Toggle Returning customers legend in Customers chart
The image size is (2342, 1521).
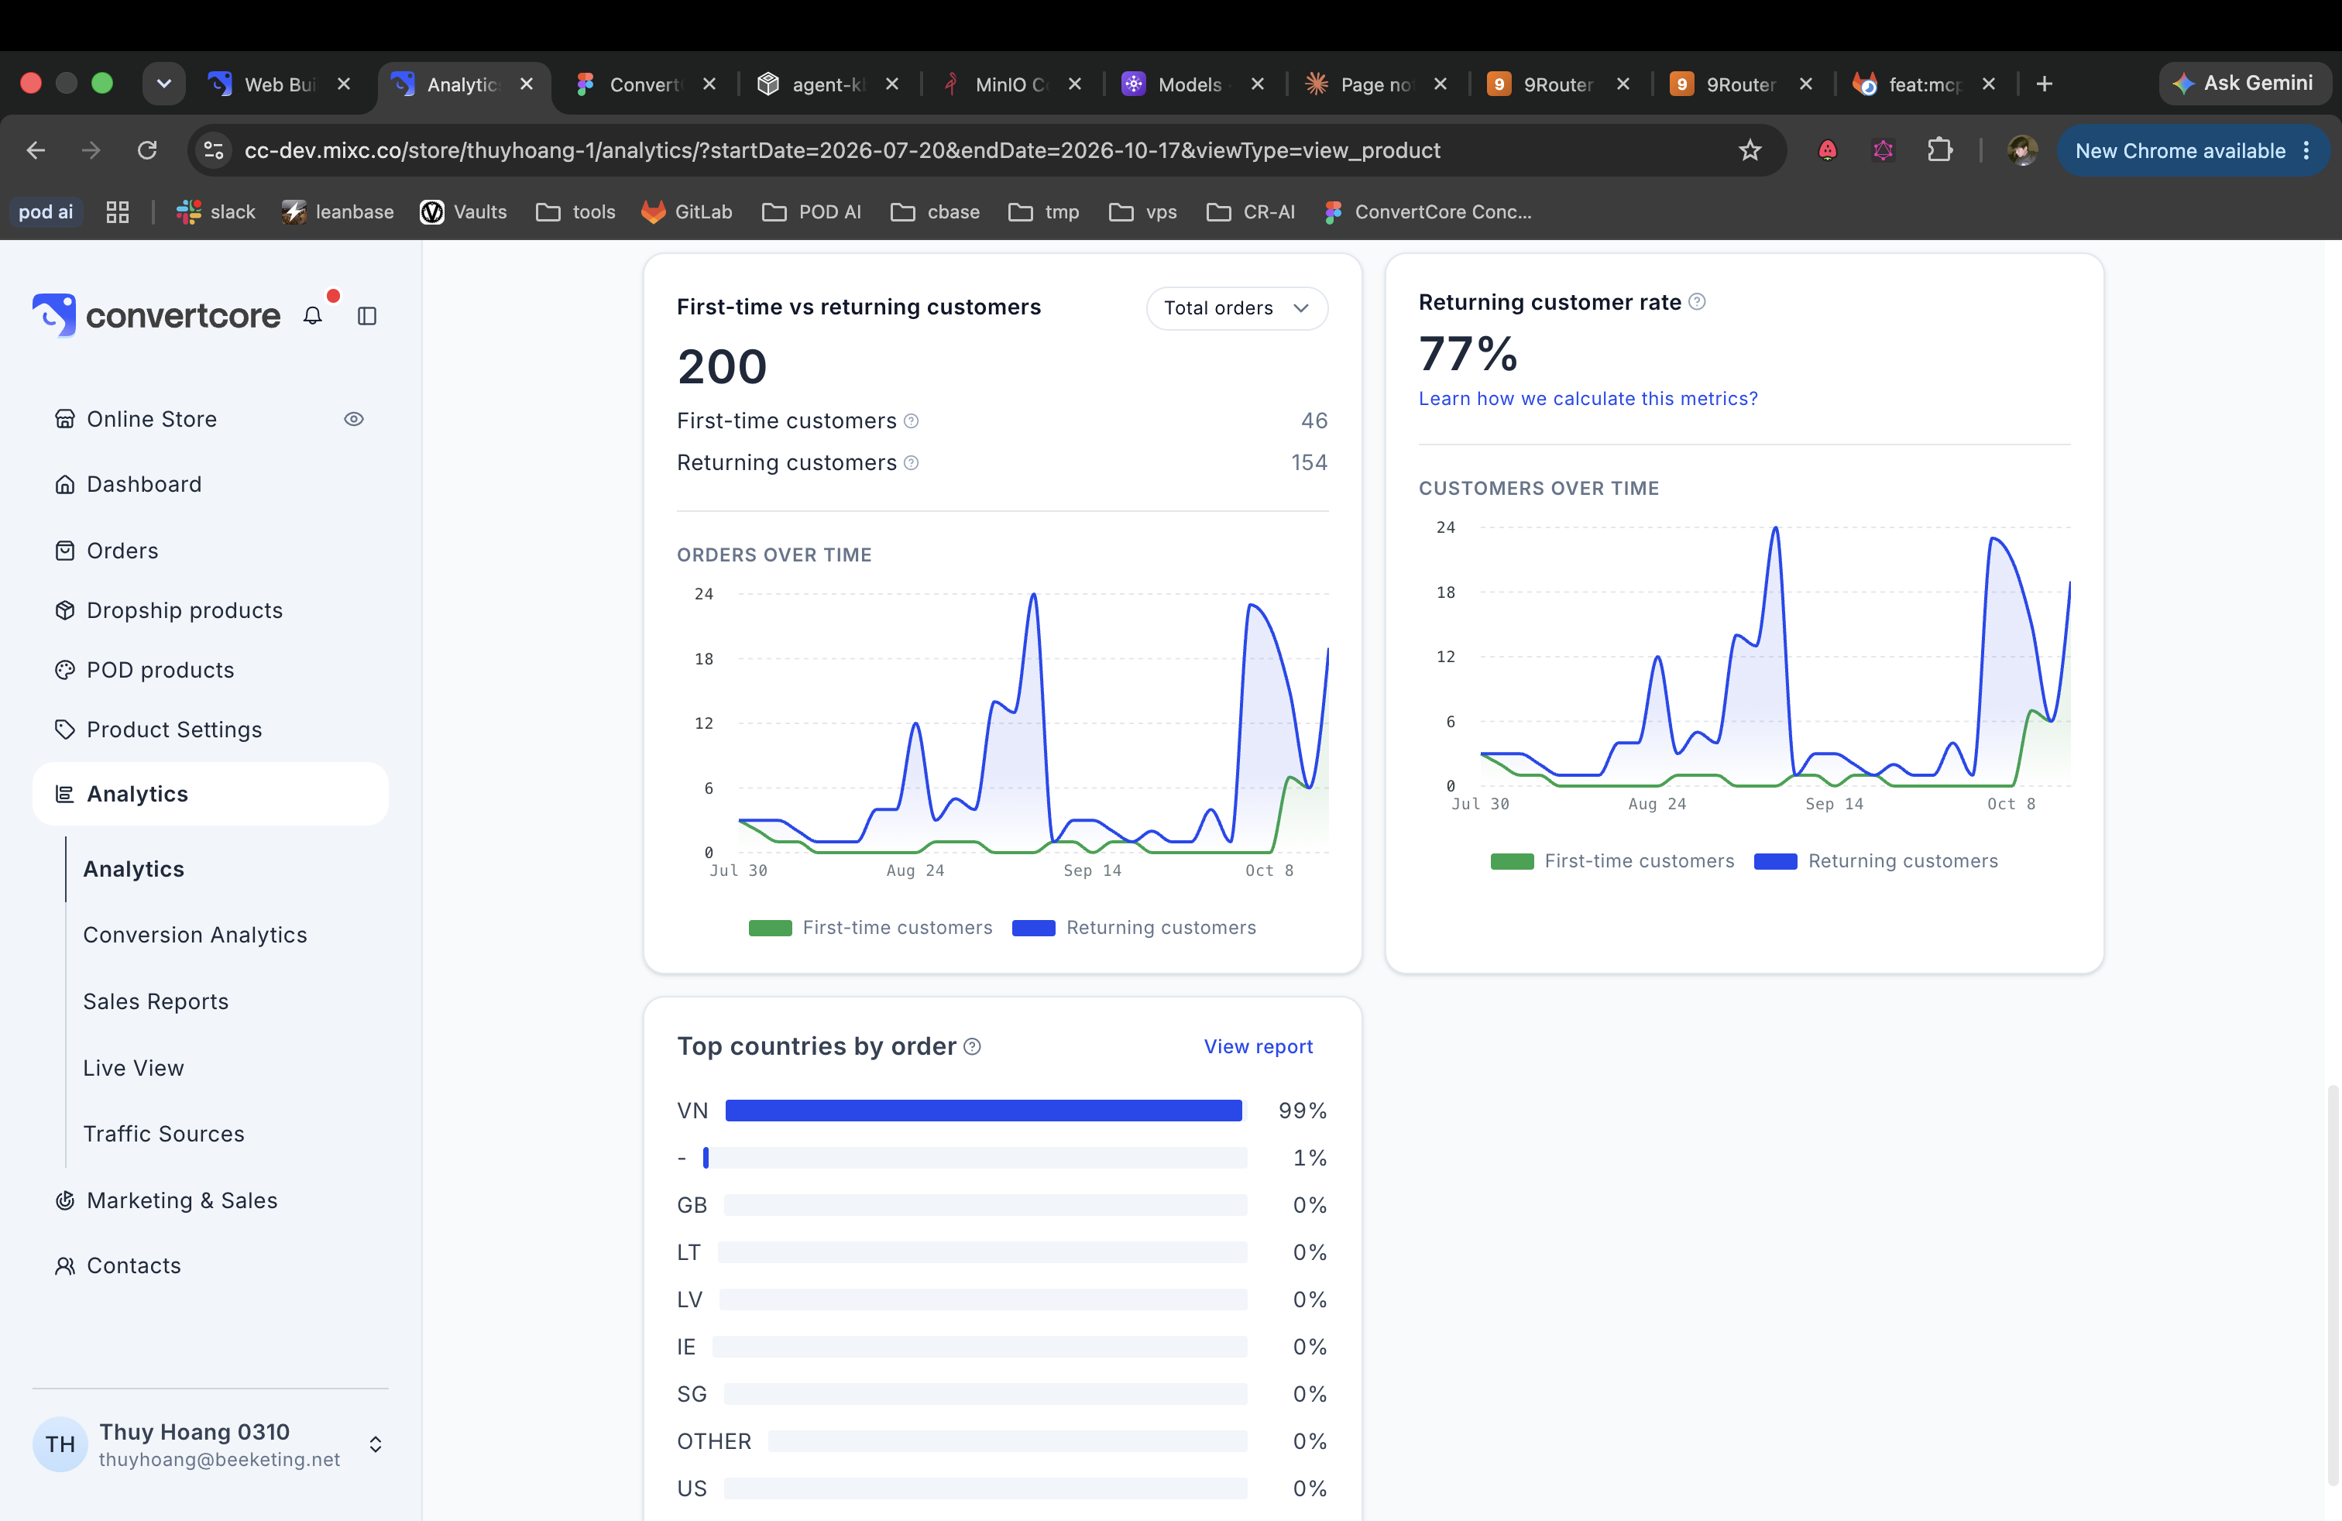[1876, 861]
